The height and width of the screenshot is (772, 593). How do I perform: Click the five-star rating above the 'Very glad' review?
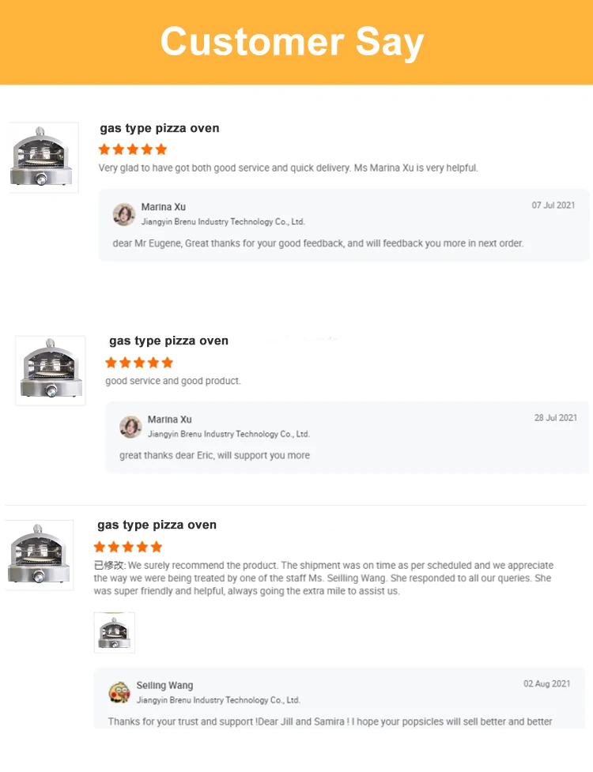point(133,149)
